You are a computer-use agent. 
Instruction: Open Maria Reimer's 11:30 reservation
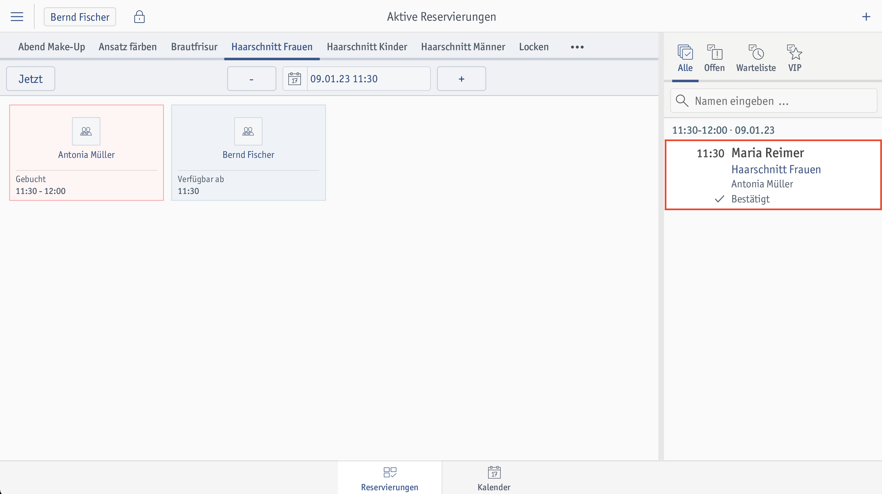coord(773,175)
